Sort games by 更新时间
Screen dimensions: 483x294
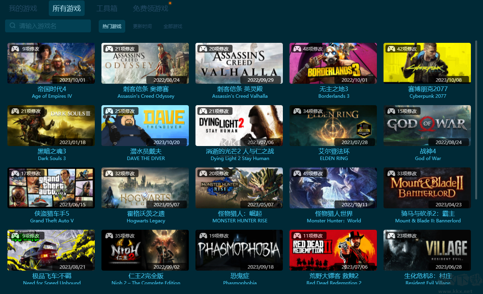click(x=142, y=26)
